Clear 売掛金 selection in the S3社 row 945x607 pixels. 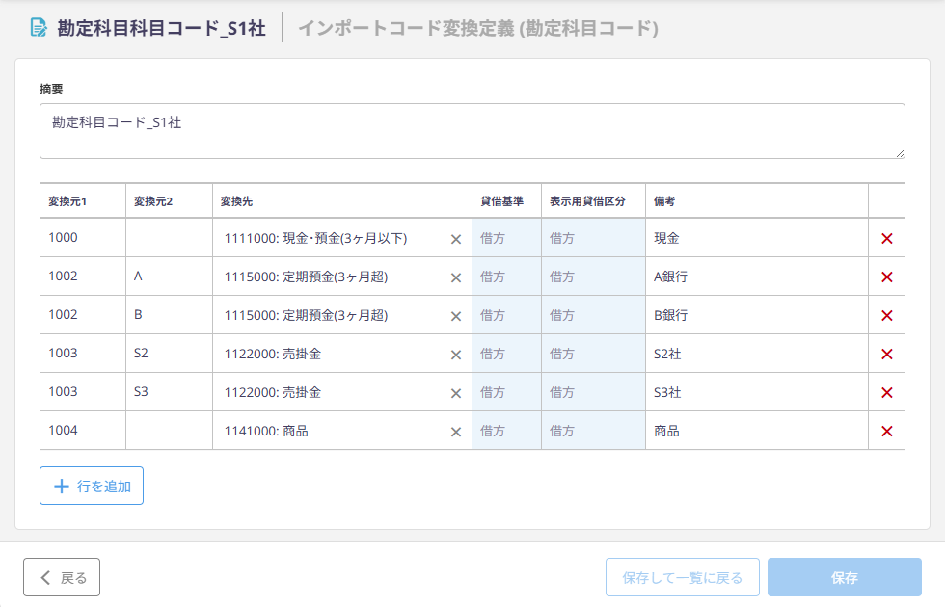[x=455, y=393]
